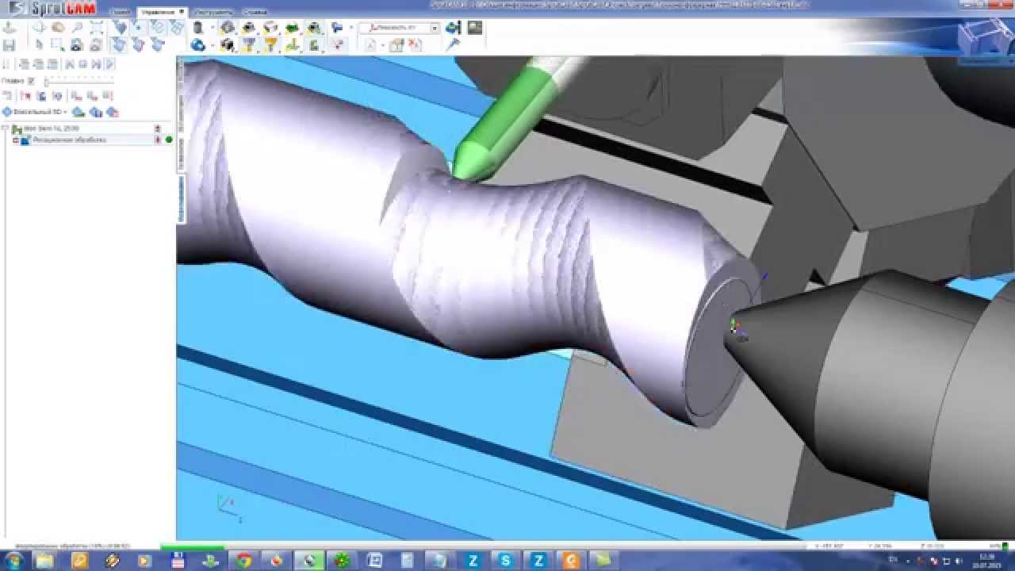Activate the dashed rectangle box-select tool
The width and height of the screenshot is (1015, 571).
[x=57, y=44]
